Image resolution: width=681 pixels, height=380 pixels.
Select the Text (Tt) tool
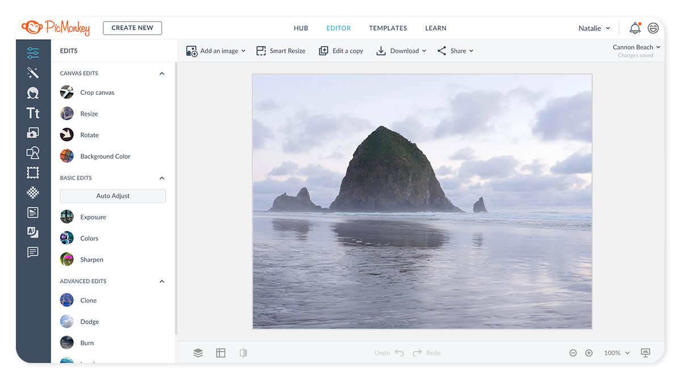[x=33, y=113]
